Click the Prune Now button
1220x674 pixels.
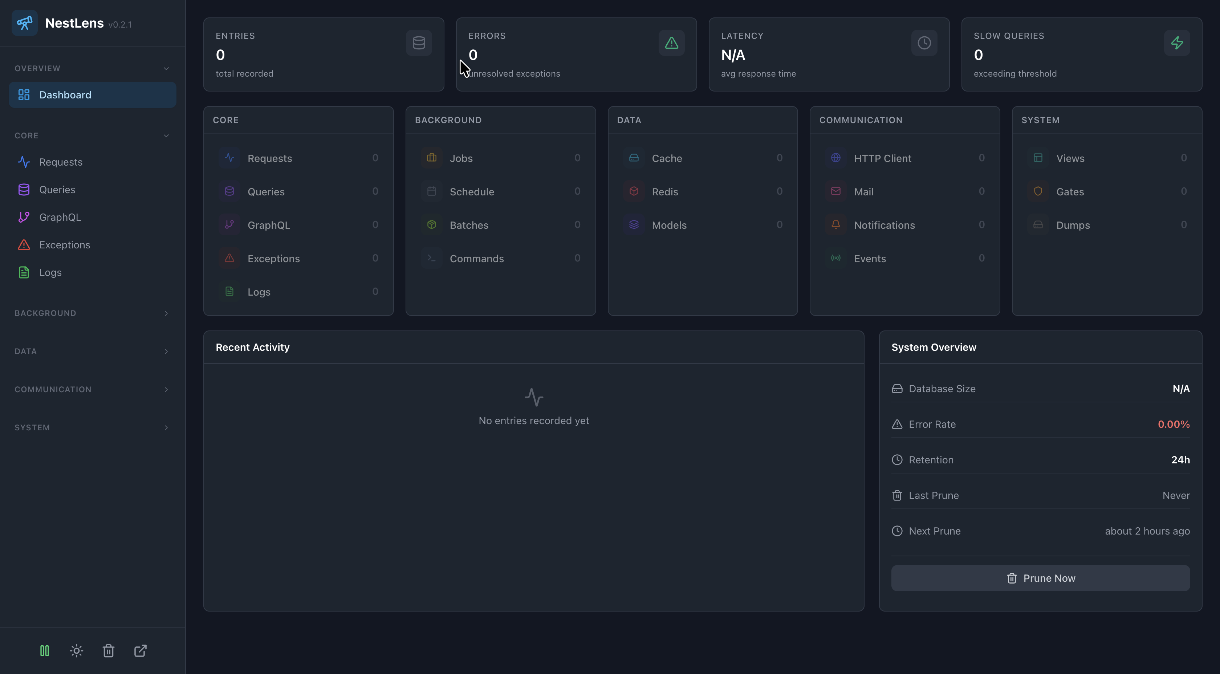click(x=1040, y=578)
